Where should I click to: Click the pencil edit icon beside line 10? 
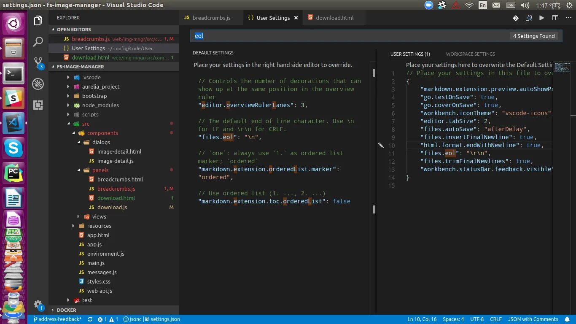click(x=381, y=145)
